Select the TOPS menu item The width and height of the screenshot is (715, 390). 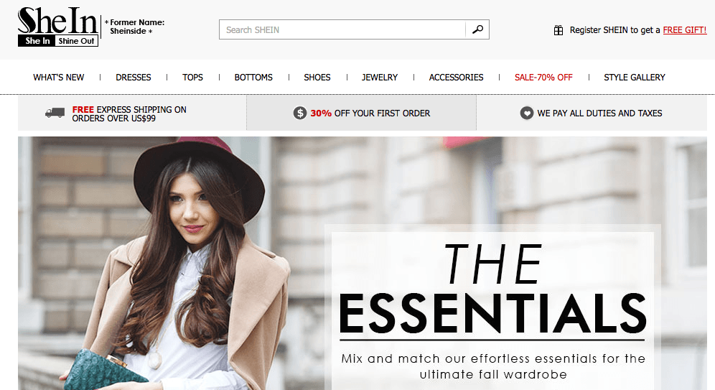click(192, 78)
